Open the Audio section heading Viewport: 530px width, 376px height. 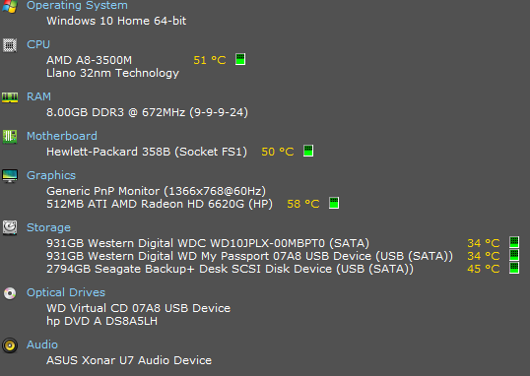click(42, 345)
